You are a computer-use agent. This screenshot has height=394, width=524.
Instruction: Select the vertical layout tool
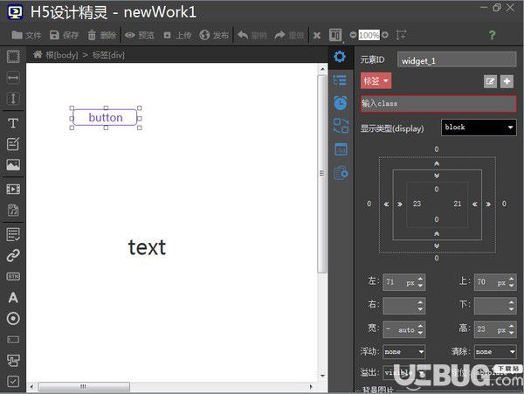(x=13, y=99)
